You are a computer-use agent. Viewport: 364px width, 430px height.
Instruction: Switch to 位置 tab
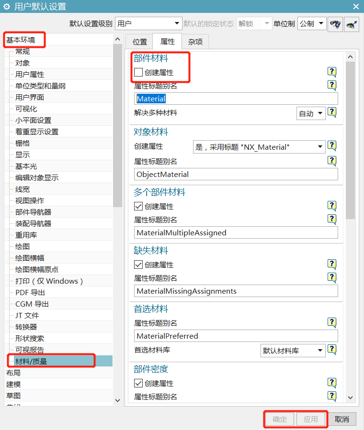click(140, 42)
